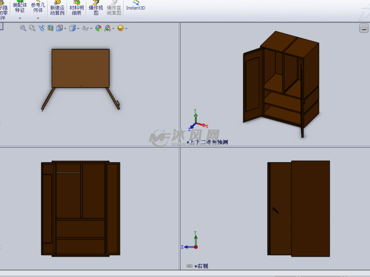The width and height of the screenshot is (370, 277).
Task: Start a 新建运动算例 motion study
Action: tap(57, 9)
